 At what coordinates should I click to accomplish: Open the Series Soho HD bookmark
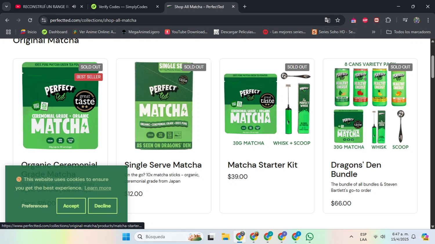click(x=334, y=32)
